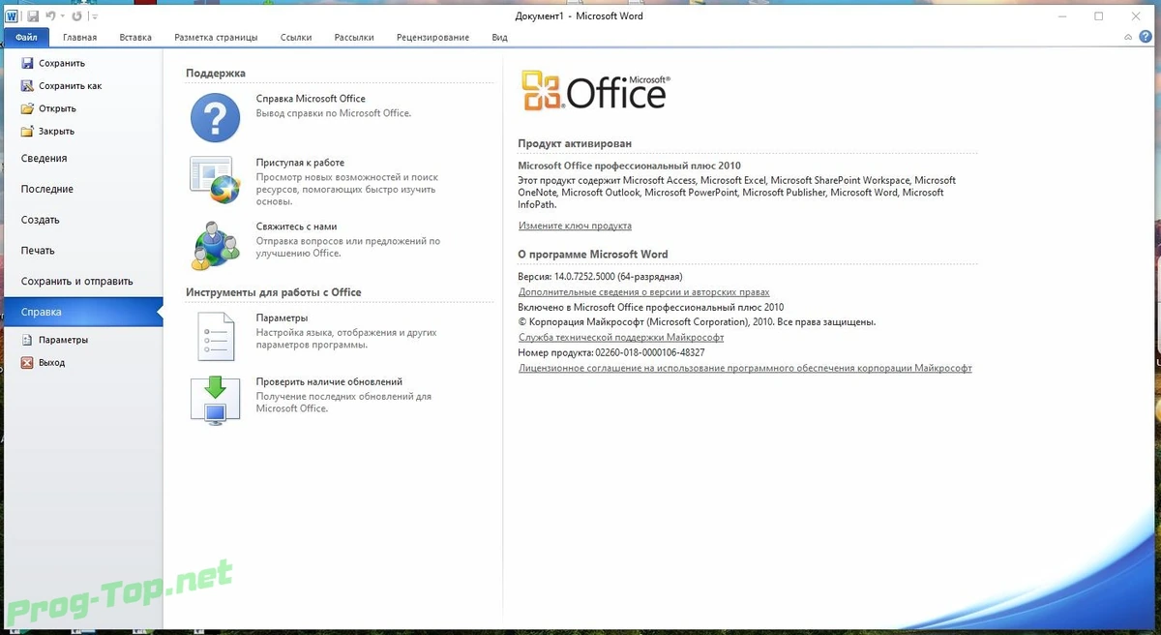Collapse the ribbon with the caret icon
The image size is (1161, 635).
pyautogui.click(x=1129, y=37)
